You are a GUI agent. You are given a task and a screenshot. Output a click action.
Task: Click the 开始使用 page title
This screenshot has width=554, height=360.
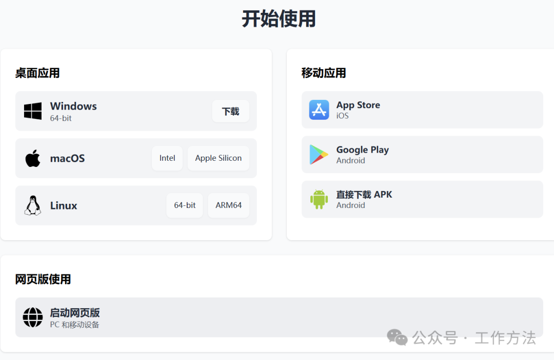pyautogui.click(x=279, y=18)
